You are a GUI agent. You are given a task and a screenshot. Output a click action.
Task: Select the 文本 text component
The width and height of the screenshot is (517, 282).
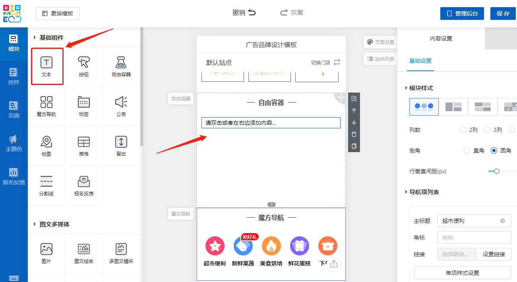click(x=46, y=66)
